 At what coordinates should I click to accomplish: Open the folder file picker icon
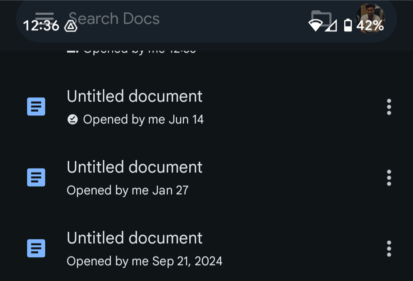coord(321,19)
